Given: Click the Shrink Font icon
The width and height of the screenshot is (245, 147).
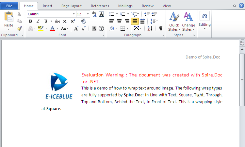Looking at the screenshot, I should (84, 28).
